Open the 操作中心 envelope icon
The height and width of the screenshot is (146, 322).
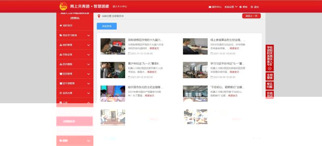click(210, 7)
